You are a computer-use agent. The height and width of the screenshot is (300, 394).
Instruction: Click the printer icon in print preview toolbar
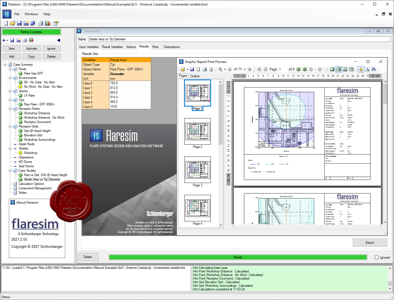(x=205, y=69)
